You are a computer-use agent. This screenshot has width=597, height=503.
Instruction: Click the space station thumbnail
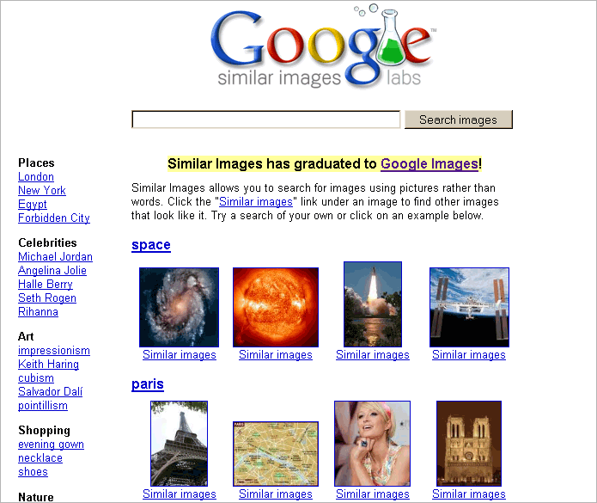click(x=470, y=307)
